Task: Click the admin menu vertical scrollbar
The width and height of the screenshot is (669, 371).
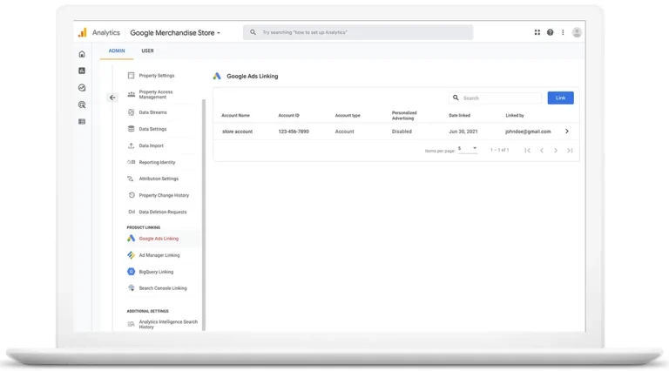Action: coord(204,214)
